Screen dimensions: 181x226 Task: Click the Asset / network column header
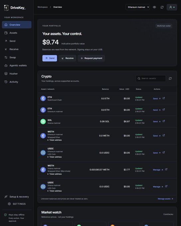[x=48, y=89]
